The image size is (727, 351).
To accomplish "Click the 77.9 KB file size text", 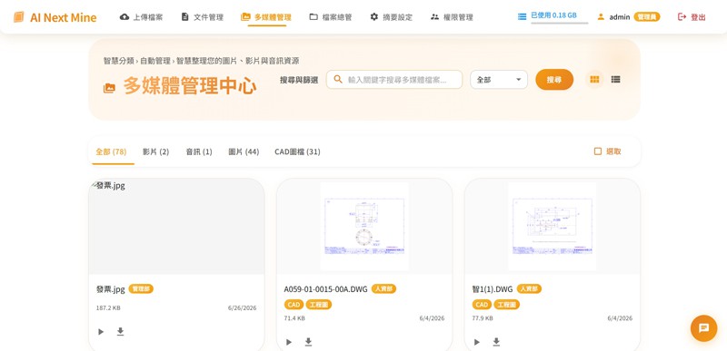I will click(483, 318).
